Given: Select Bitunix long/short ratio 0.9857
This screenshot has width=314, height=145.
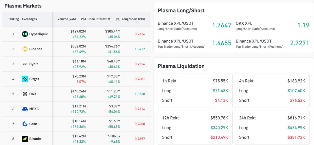Looking at the screenshot, I should (140, 139).
